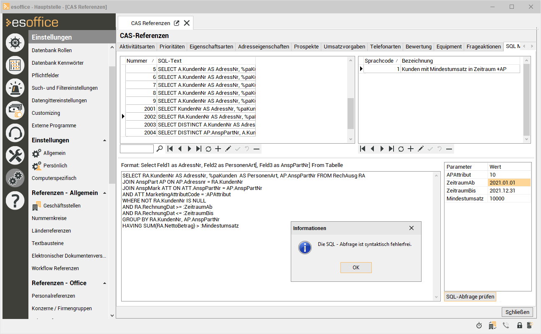Open Datenbank Rollen in sidebar
This screenshot has width=541, height=334.
pos(52,51)
